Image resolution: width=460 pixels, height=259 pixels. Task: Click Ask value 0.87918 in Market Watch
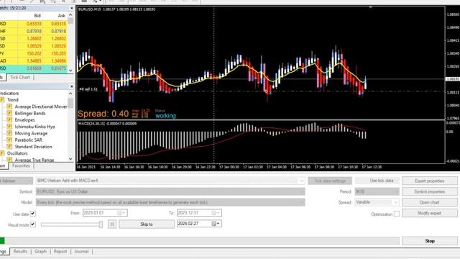(58, 31)
